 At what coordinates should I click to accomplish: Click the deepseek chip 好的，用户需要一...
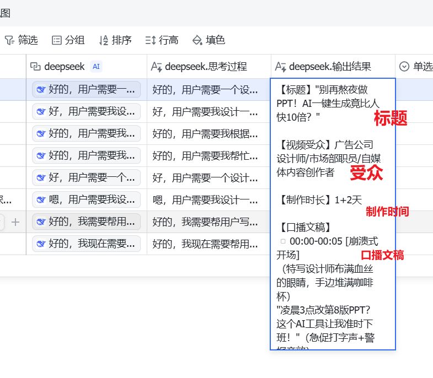[x=87, y=89]
